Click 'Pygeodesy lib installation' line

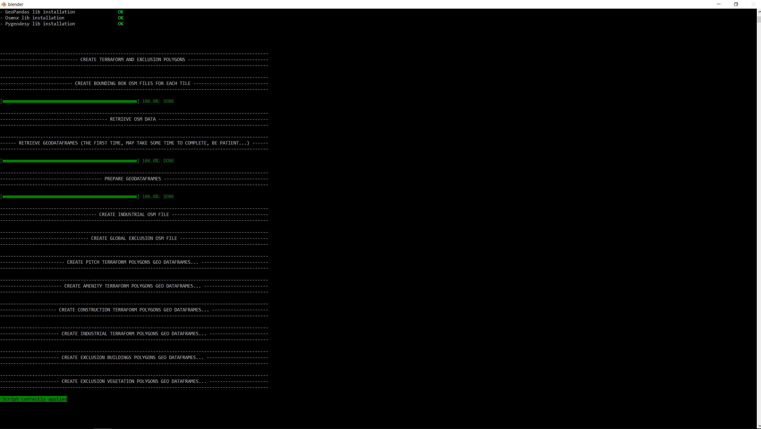click(x=40, y=24)
